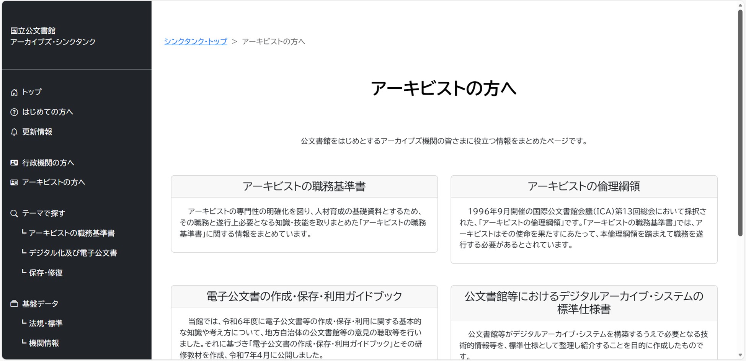Open the アーキビストの倫理綱領 card heading
The image size is (746, 361).
(584, 186)
